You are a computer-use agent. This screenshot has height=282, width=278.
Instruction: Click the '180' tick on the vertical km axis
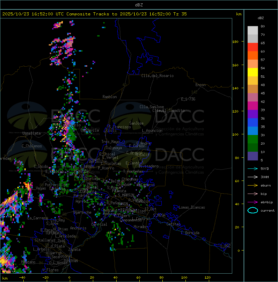click(235, 42)
